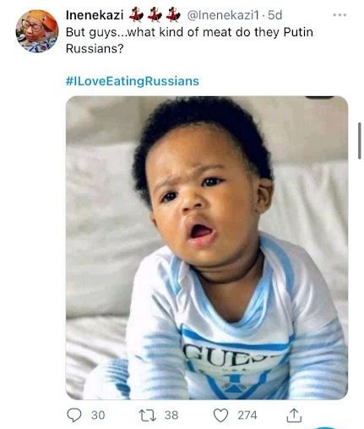Click the dark pill badge atop the photo

click(320, 97)
